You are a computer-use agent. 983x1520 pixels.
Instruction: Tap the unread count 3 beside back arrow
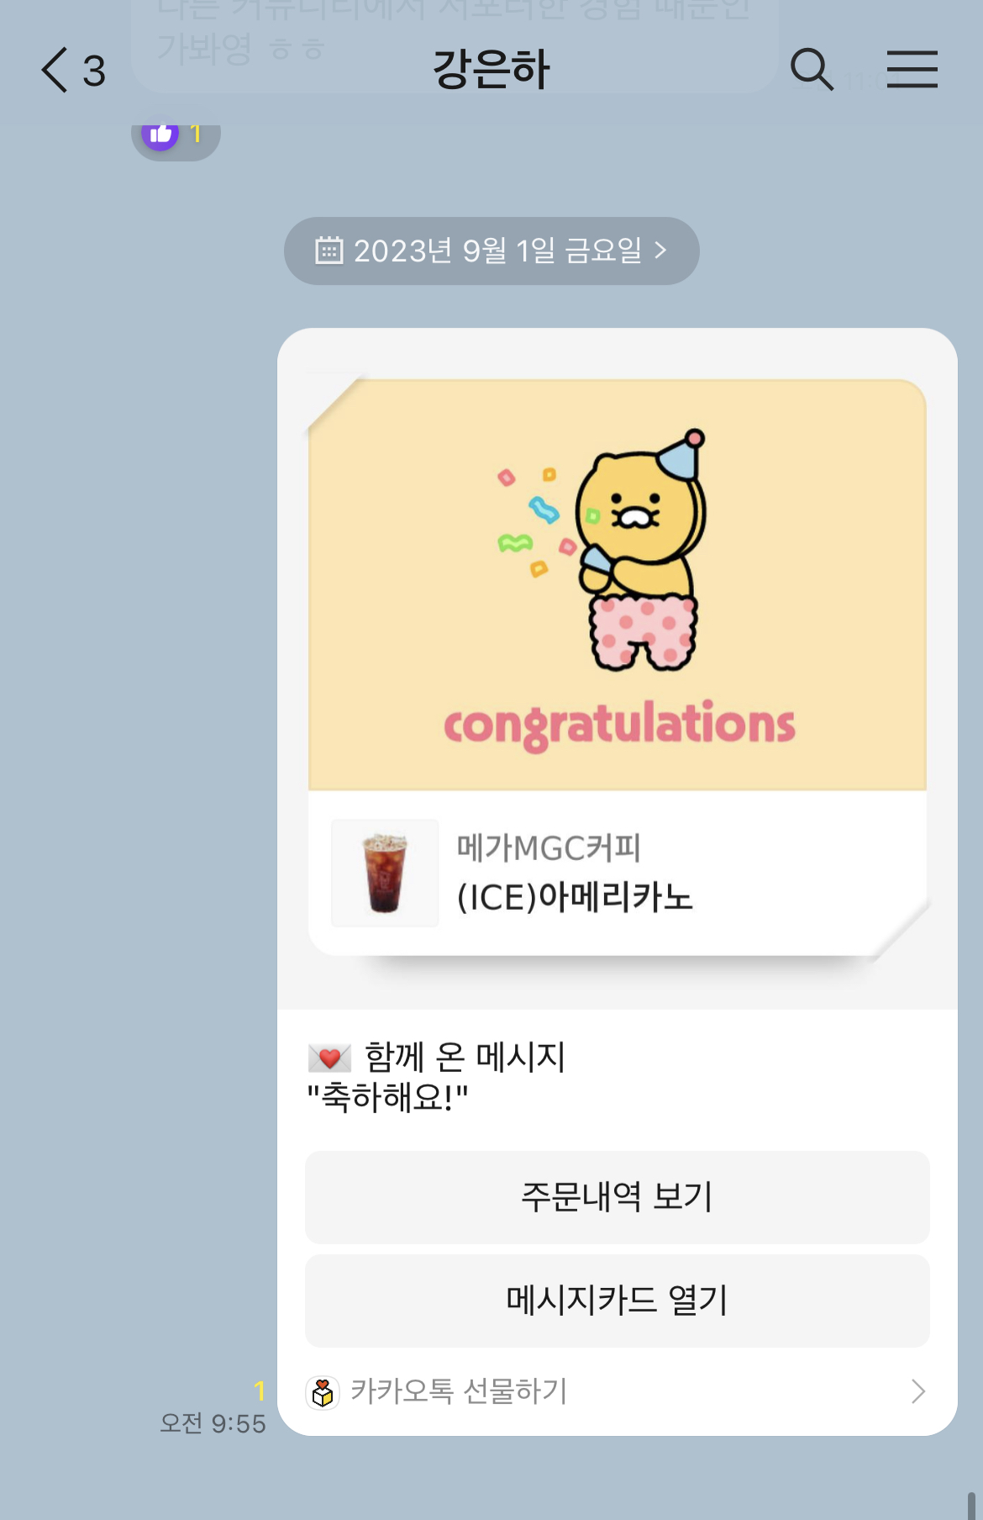pos(94,71)
